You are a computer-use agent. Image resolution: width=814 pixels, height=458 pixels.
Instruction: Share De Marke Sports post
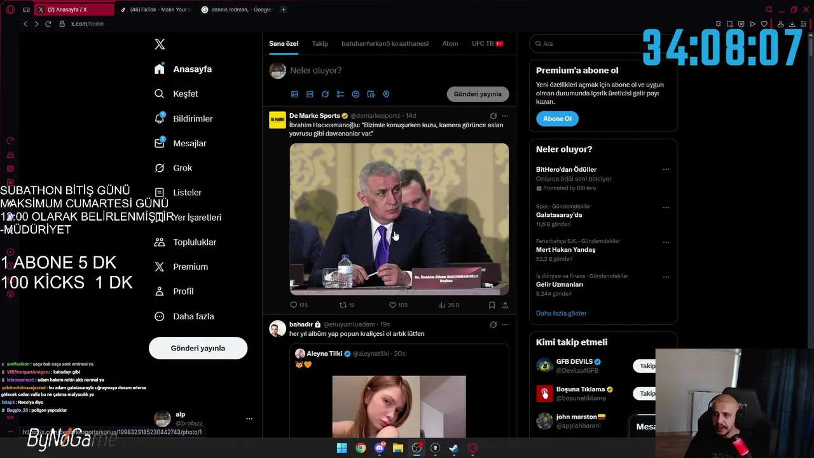[x=505, y=305]
